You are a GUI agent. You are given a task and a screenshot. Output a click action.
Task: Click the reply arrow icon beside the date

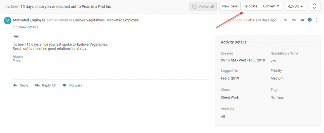286,20
